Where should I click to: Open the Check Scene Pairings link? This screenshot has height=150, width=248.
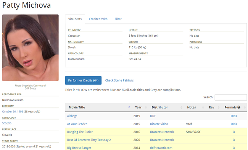point(119,80)
